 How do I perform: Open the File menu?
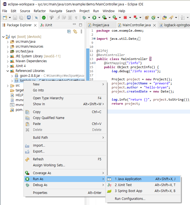coord(5,11)
